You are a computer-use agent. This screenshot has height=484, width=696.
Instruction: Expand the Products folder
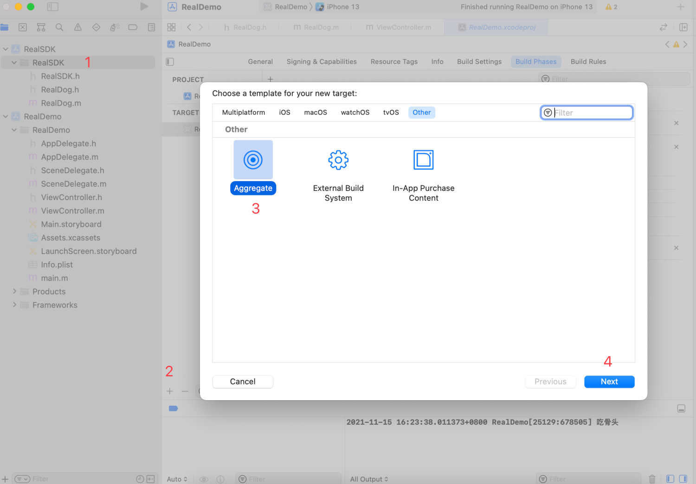[x=14, y=291]
